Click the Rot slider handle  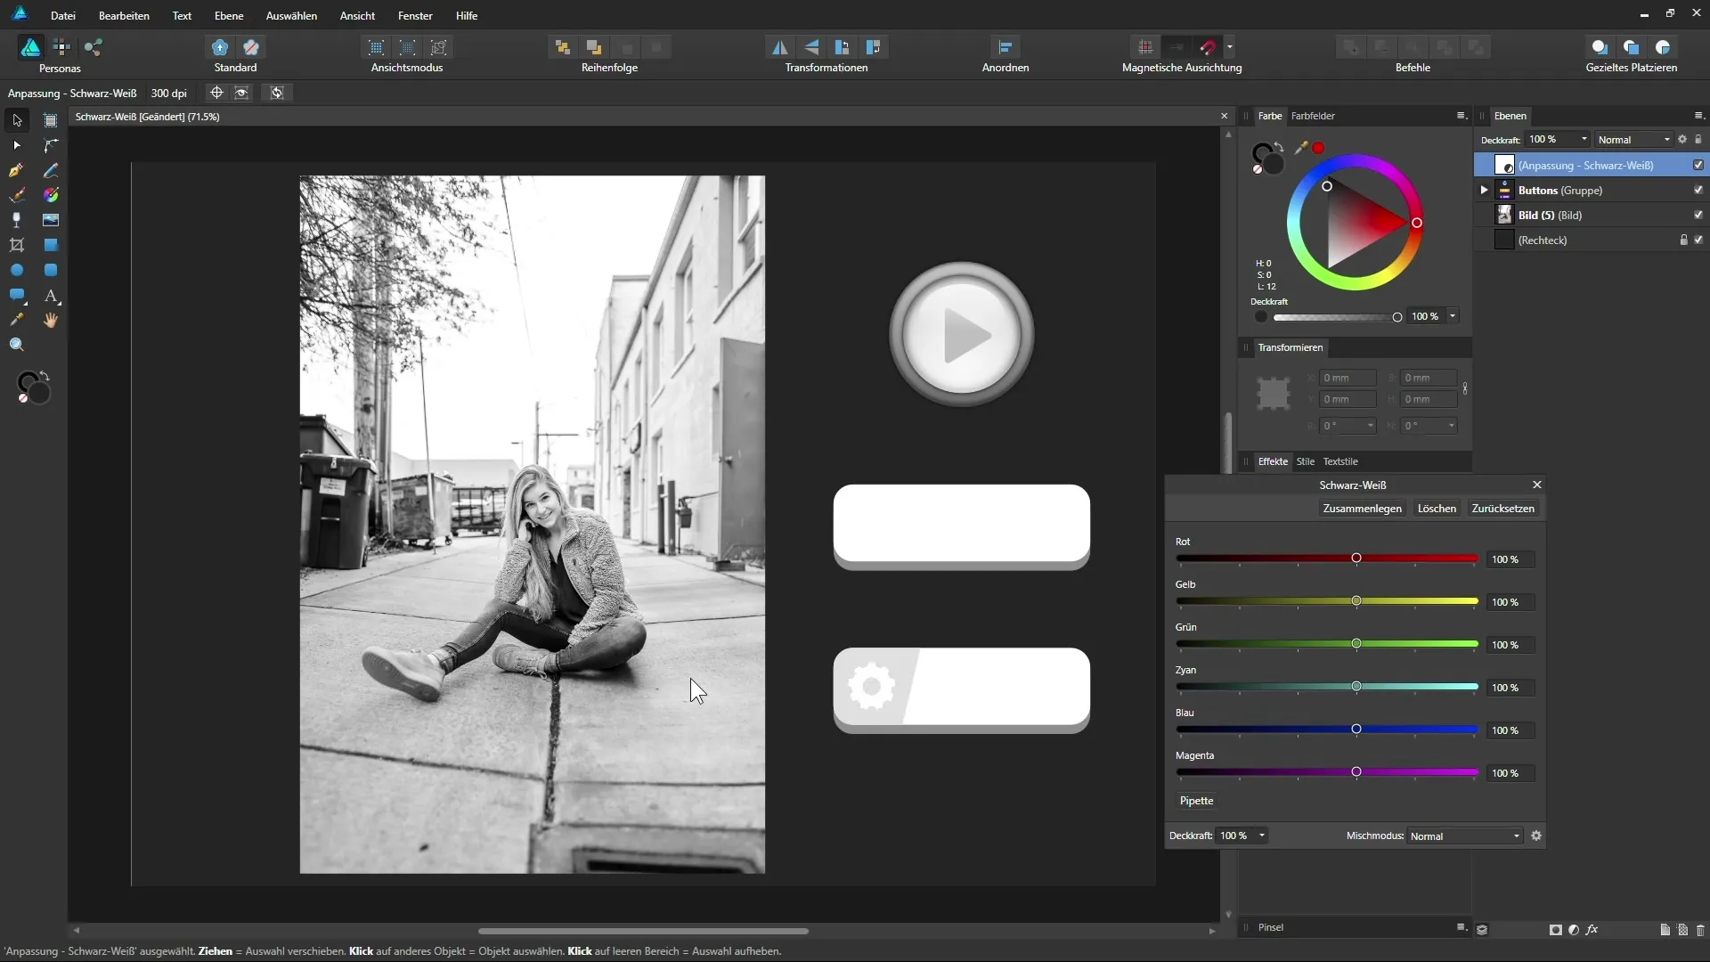(1356, 558)
